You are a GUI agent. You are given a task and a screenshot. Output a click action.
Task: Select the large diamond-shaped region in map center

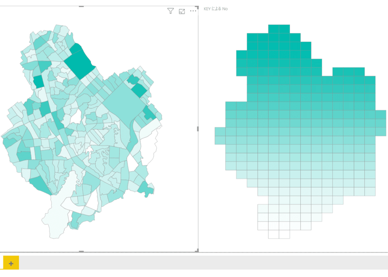tap(124, 105)
